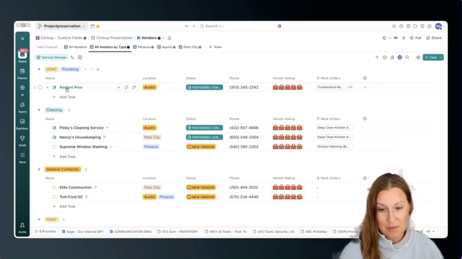The width and height of the screenshot is (462, 259).
Task: Toggle status circle for Radiant Pros
Action: coord(54,87)
